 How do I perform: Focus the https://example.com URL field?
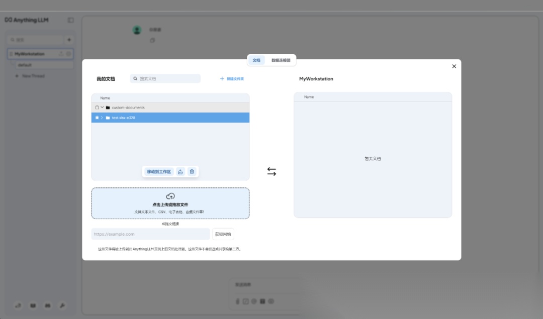pyautogui.click(x=151, y=234)
